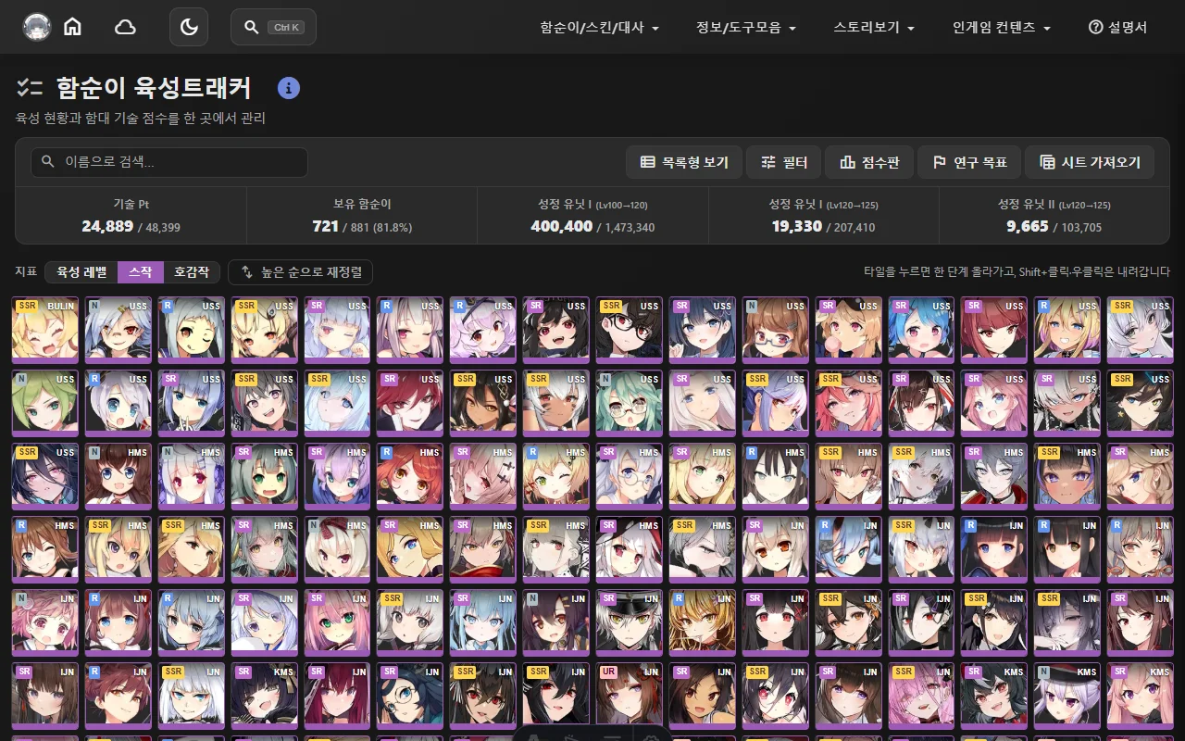
Task: Expand the 정보/도구모음 menu
Action: click(746, 28)
